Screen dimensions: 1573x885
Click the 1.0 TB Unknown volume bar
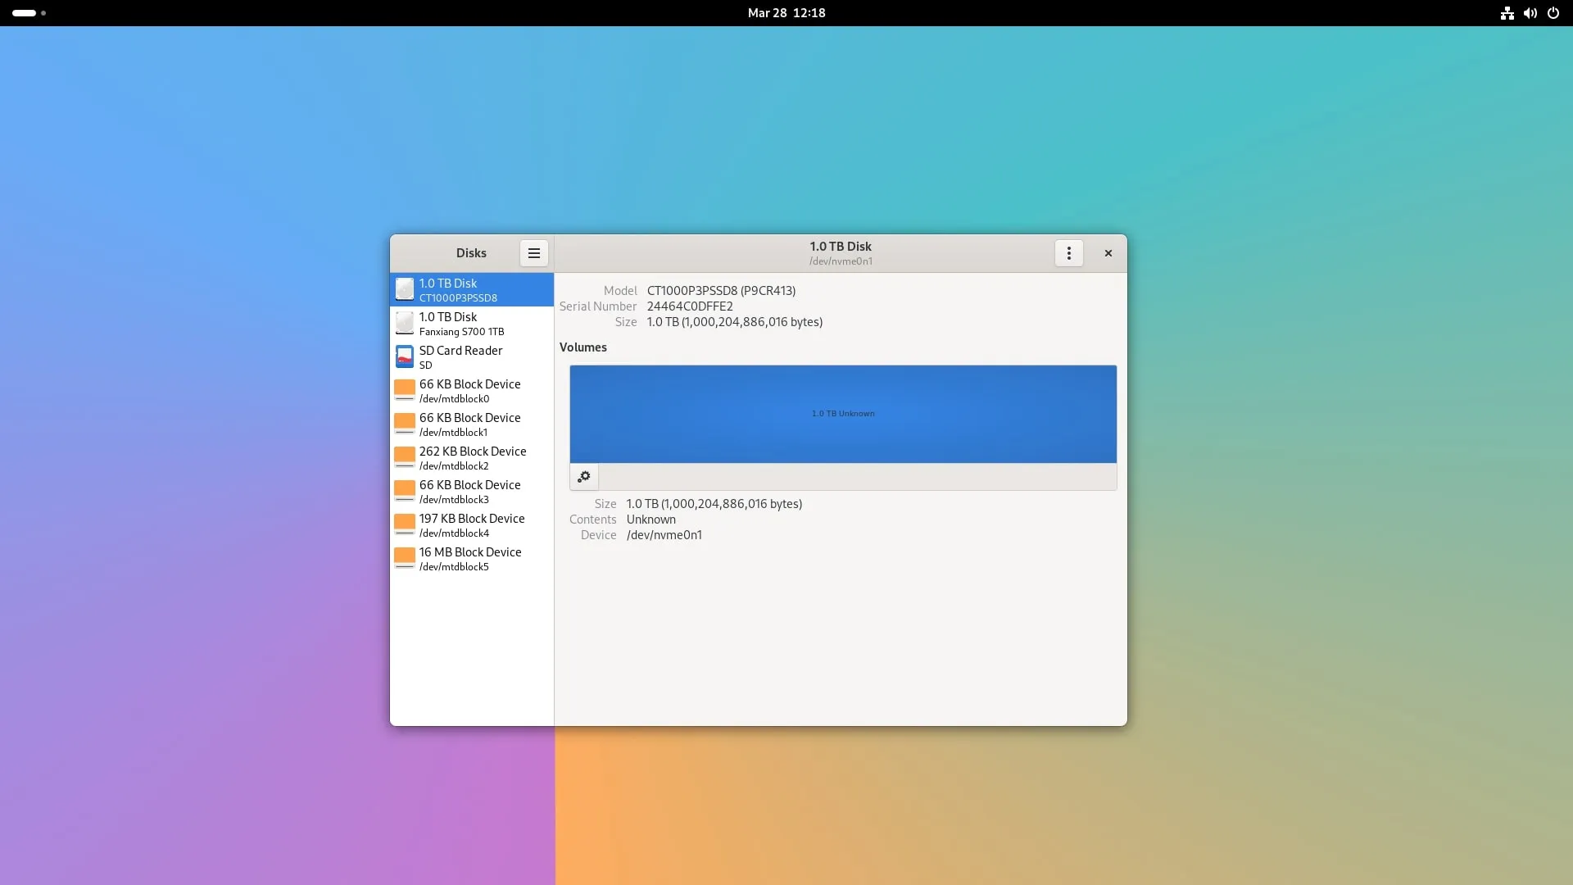(842, 414)
